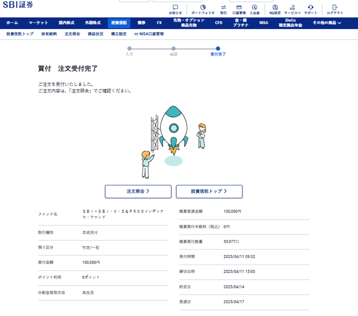This screenshot has width=358, height=316.
Task: Open the お知らせ notifications icon
Action: [x=175, y=10]
